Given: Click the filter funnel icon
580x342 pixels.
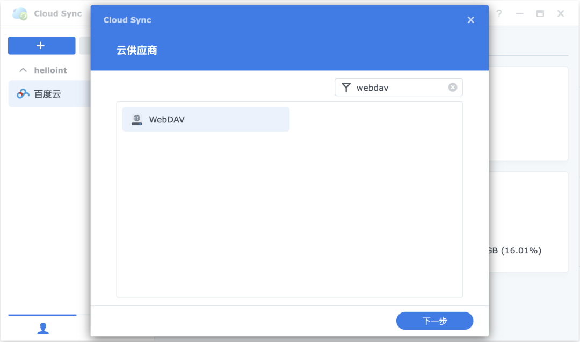Looking at the screenshot, I should click(x=346, y=88).
